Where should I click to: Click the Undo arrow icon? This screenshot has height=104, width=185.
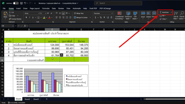coord(25,3)
